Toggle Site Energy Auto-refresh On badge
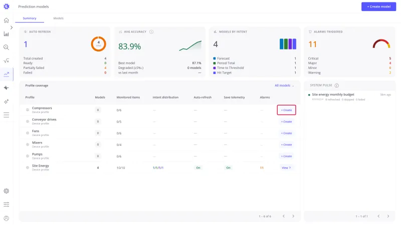 pyautogui.click(x=198, y=167)
